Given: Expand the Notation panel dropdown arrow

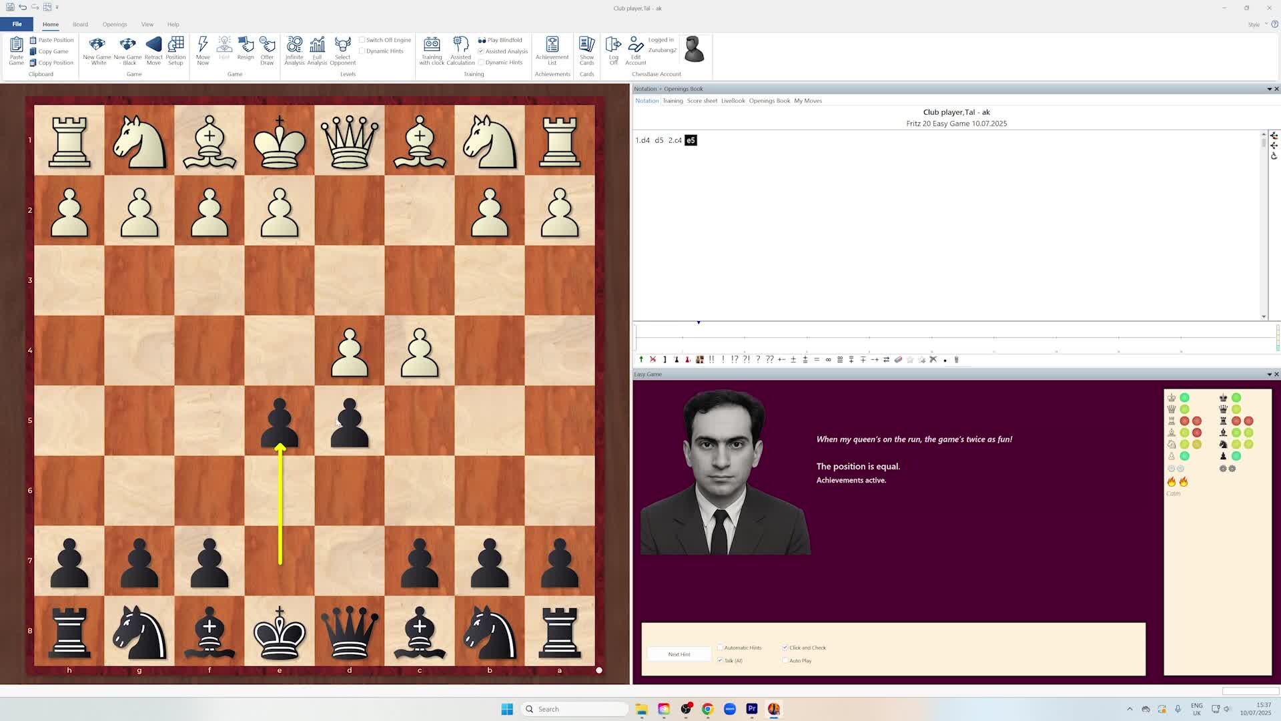Looking at the screenshot, I should (1269, 89).
